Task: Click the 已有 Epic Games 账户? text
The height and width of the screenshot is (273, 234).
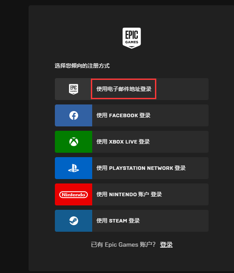Action: pyautogui.click(x=123, y=244)
